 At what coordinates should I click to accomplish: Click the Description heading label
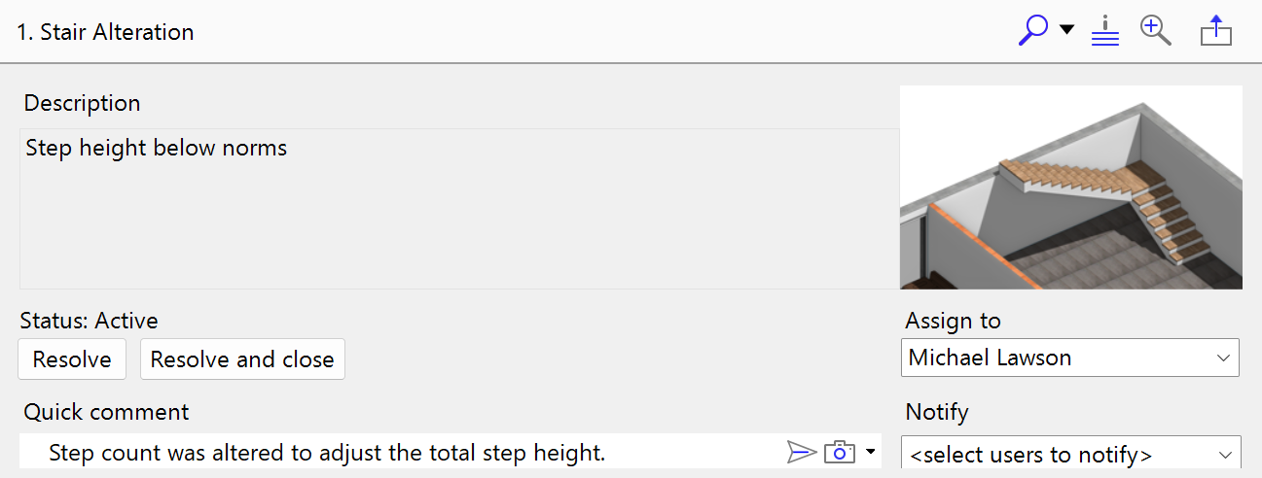[x=82, y=103]
